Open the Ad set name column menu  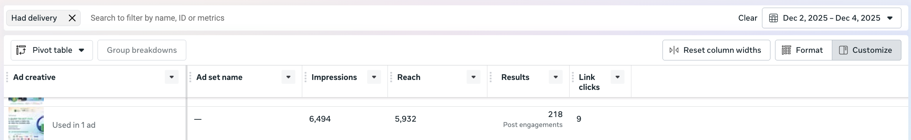pos(288,77)
